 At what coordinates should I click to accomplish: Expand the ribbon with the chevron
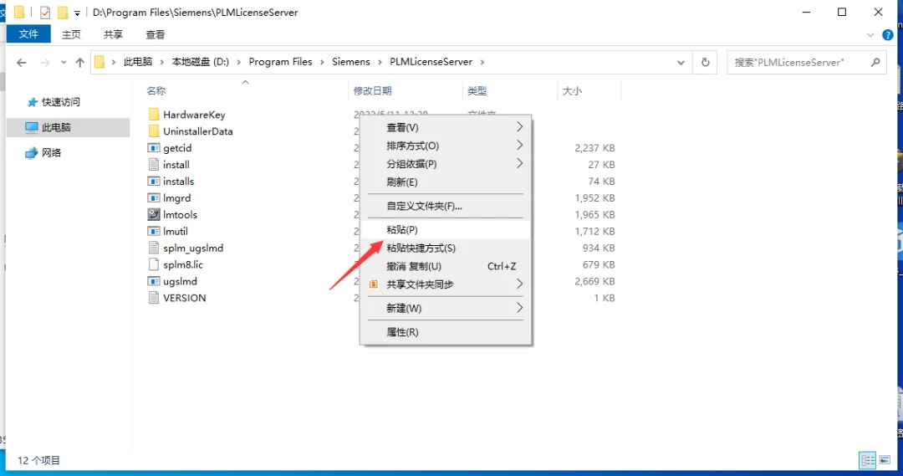tap(870, 35)
